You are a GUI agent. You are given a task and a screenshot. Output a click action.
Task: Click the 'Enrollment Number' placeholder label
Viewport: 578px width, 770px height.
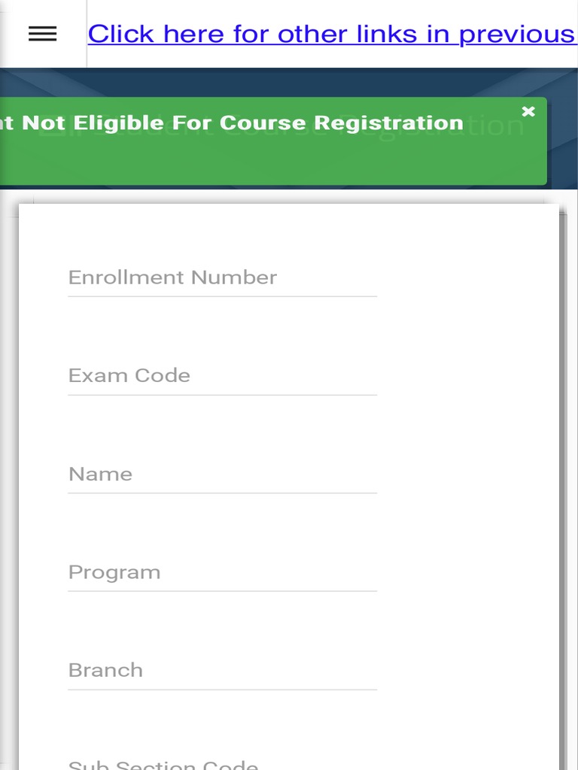[x=172, y=277]
